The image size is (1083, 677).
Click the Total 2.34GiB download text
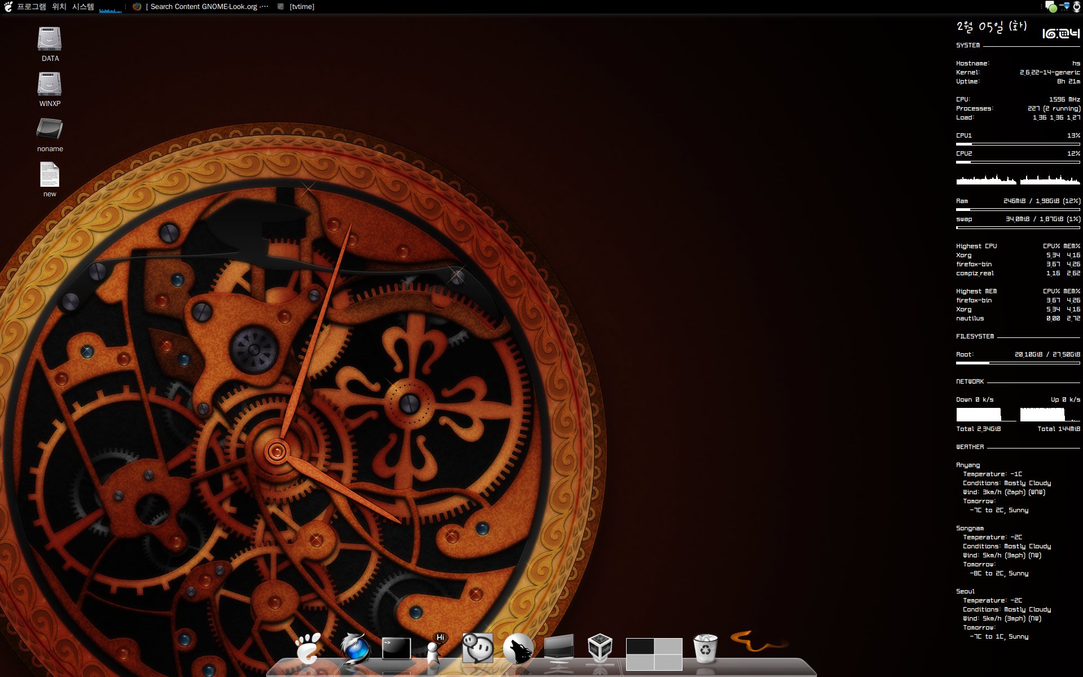point(979,429)
